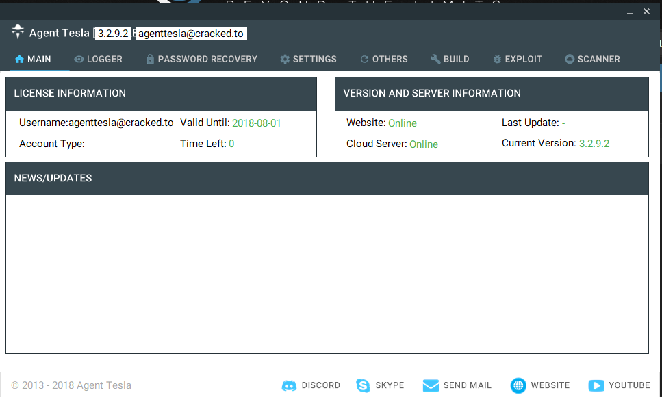
Task: Click the YouTube play icon
Action: point(596,385)
